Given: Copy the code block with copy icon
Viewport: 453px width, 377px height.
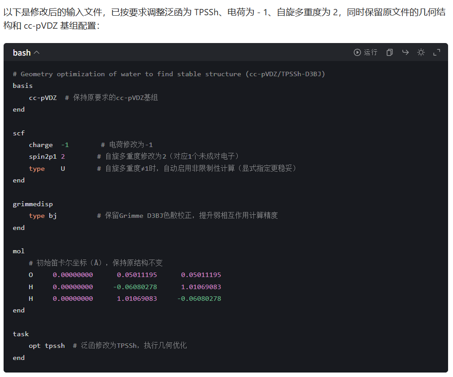Looking at the screenshot, I should 389,52.
